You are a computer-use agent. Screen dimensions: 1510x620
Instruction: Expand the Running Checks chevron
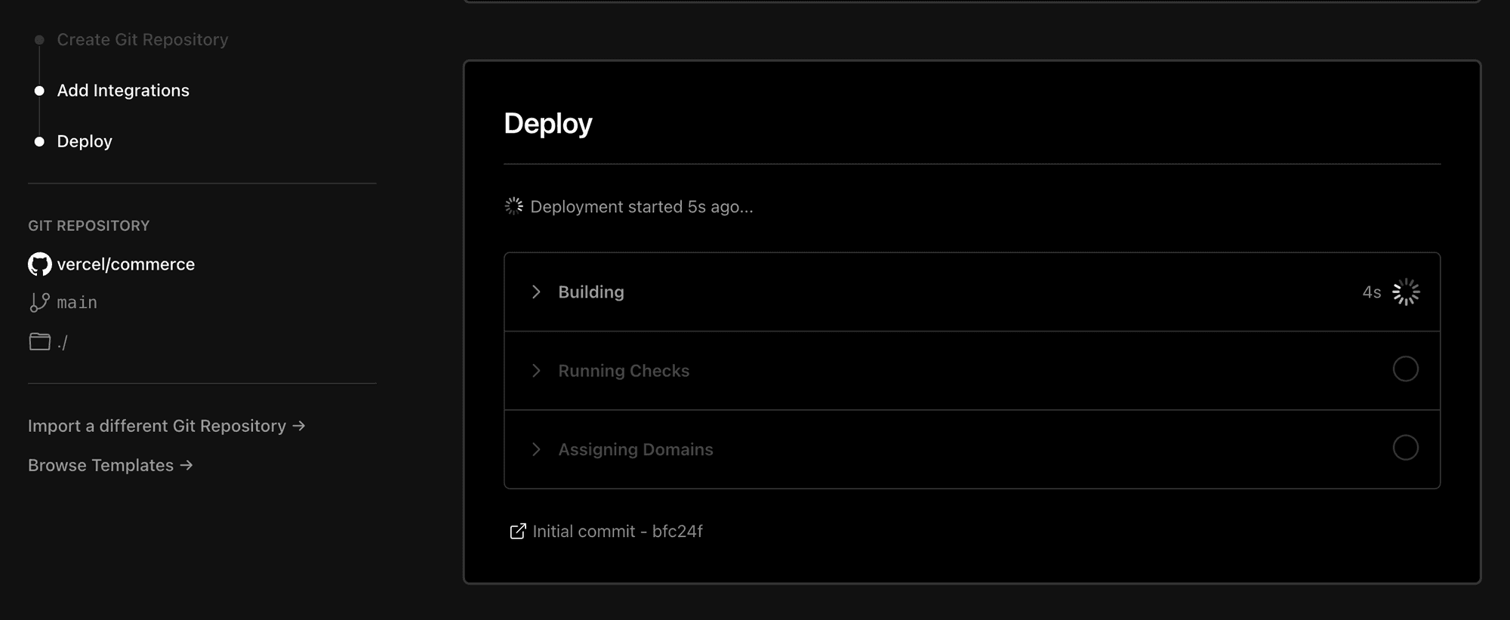536,371
